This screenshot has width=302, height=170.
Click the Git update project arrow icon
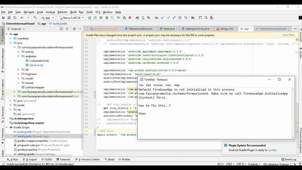click(162, 18)
